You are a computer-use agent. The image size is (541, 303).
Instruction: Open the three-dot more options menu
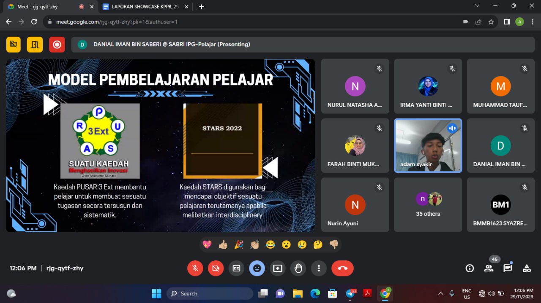pyautogui.click(x=319, y=268)
